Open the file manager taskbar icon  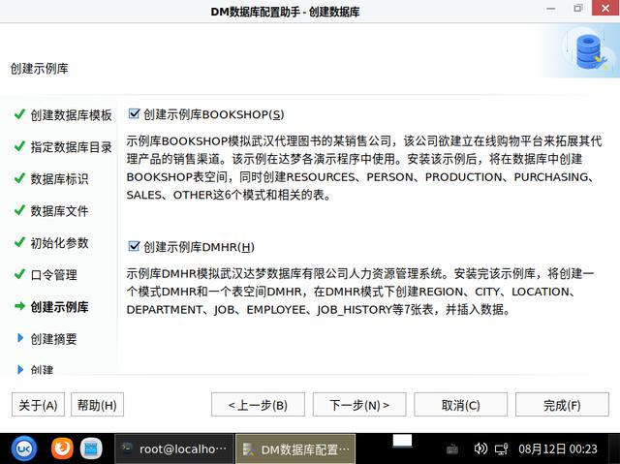coord(91,449)
